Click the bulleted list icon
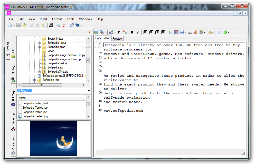The width and height of the screenshot is (255, 165). [190, 32]
